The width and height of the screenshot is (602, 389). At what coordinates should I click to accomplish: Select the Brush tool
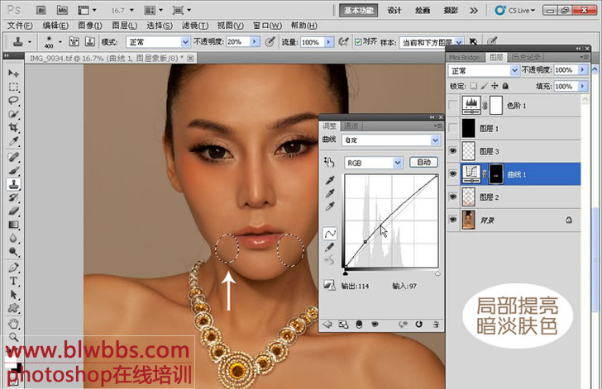(13, 170)
